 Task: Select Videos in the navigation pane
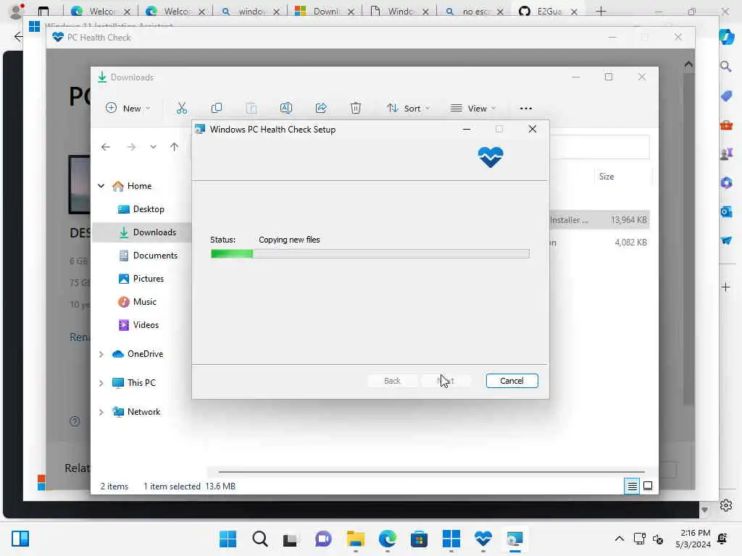click(145, 325)
